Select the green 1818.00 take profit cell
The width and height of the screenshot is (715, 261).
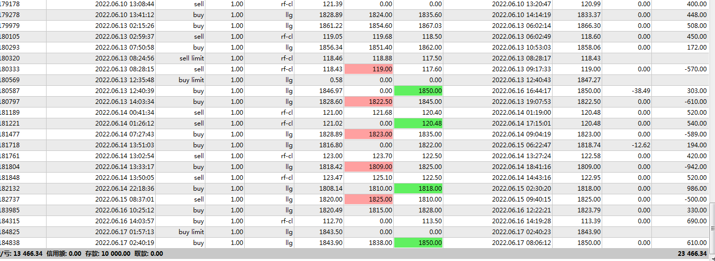pos(418,188)
